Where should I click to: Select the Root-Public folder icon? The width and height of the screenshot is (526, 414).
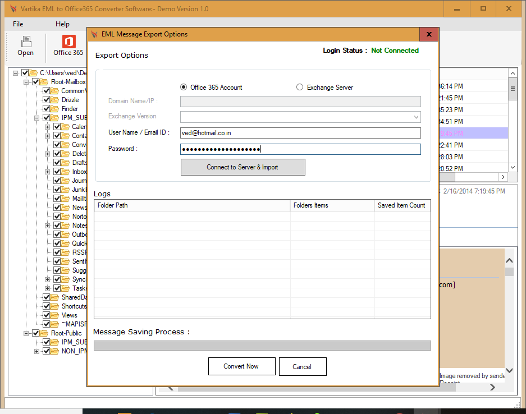(44, 333)
